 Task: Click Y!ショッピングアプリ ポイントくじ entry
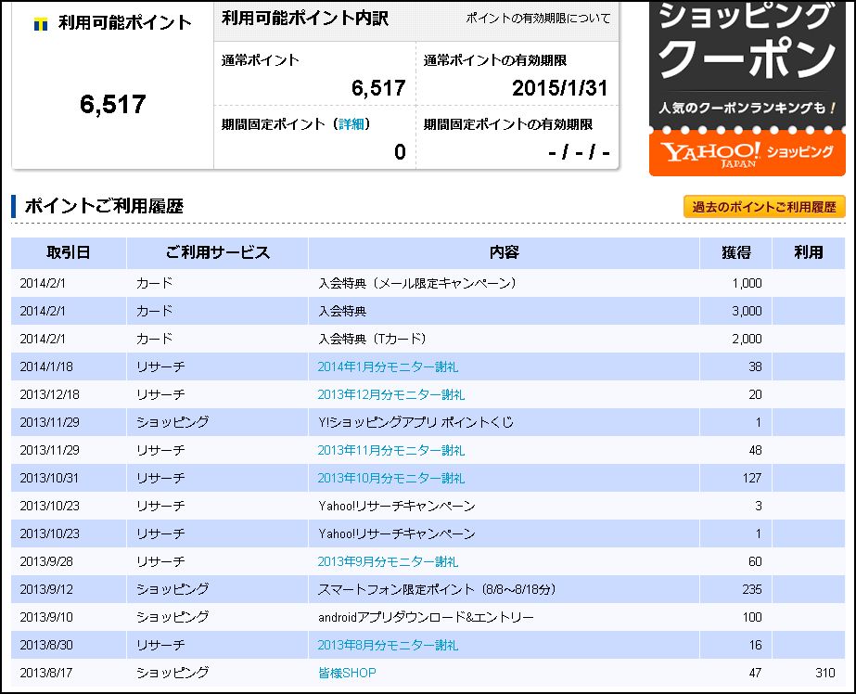pyautogui.click(x=416, y=422)
